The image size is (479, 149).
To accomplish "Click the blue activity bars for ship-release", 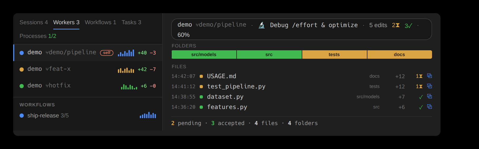I will (x=148, y=115).
